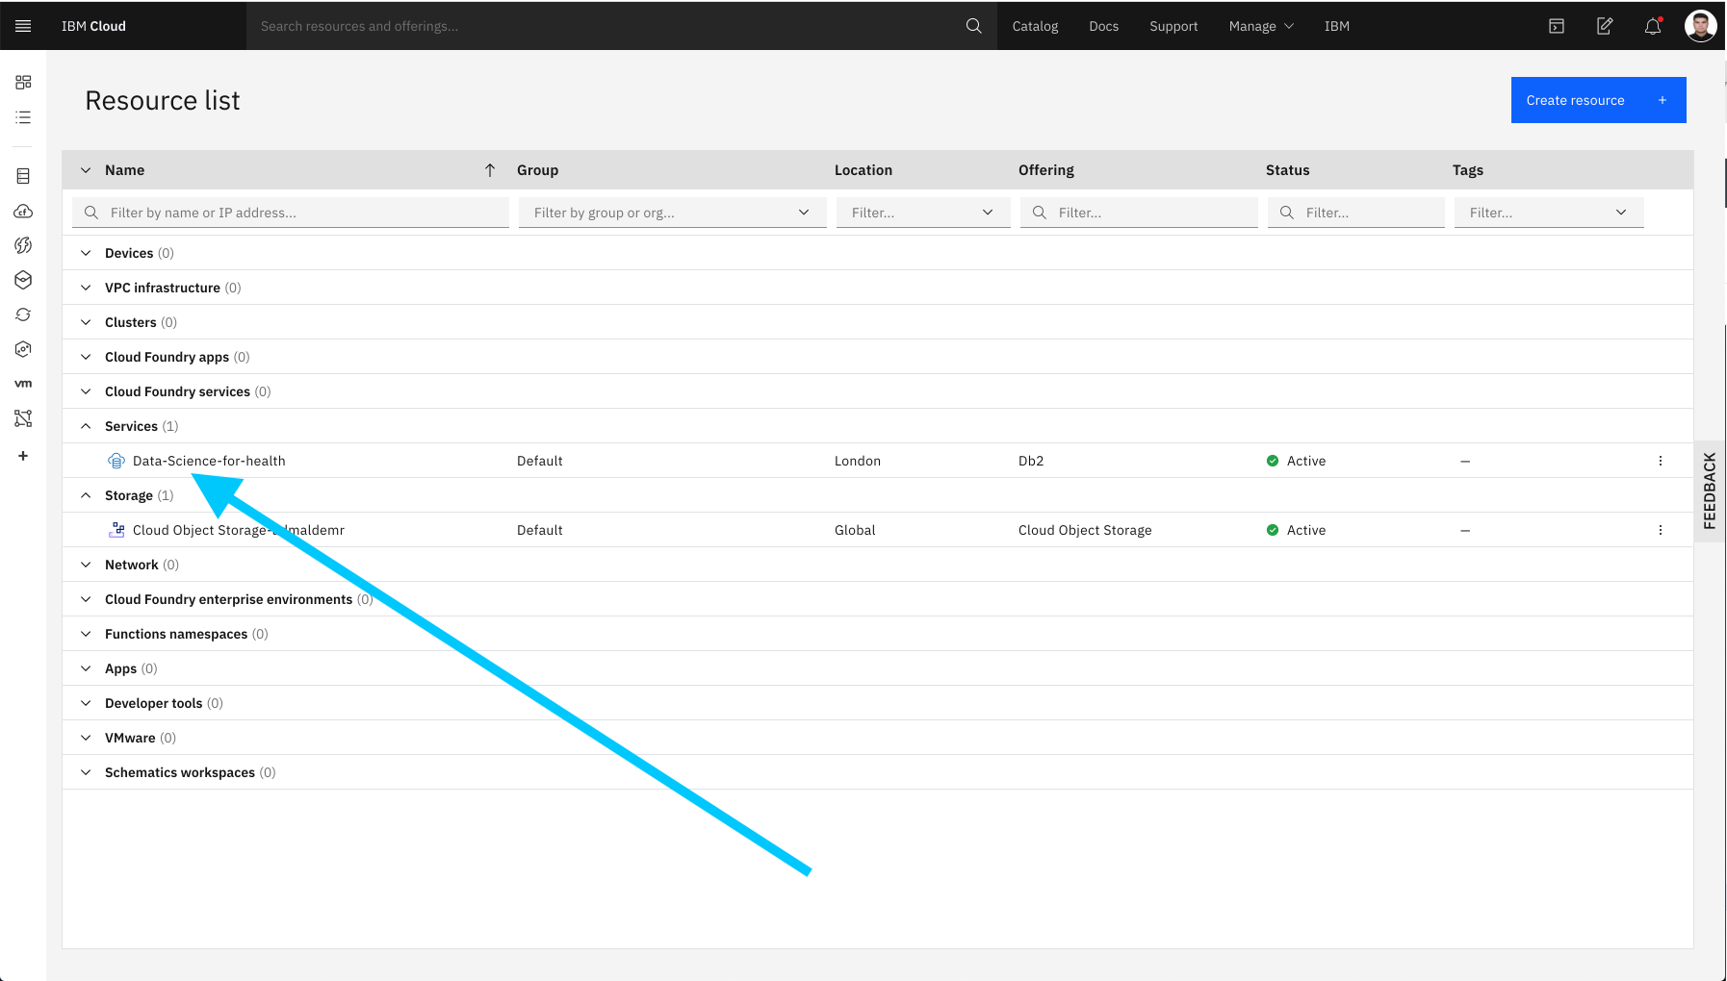The height and width of the screenshot is (981, 1727).
Task: Open the user profile avatar
Action: click(x=1700, y=26)
